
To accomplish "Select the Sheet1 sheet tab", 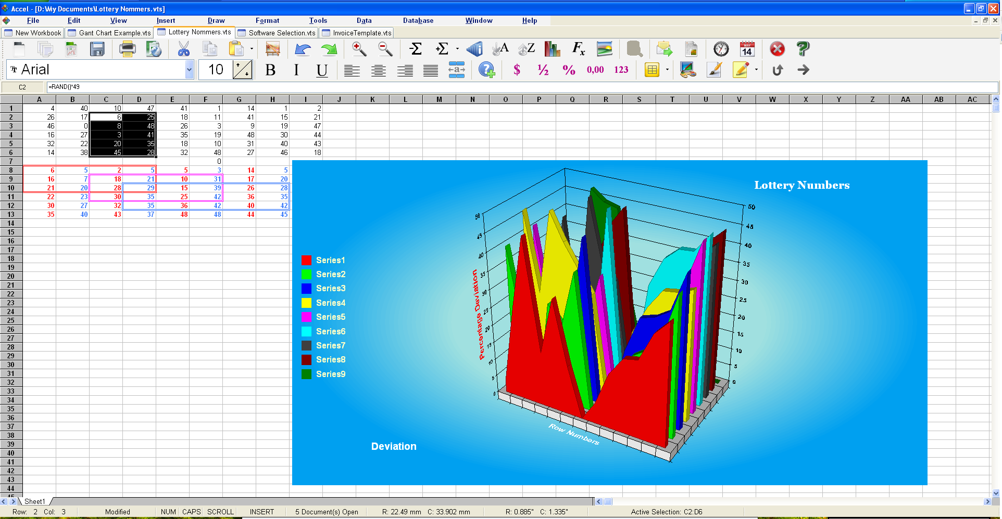I will tap(34, 501).
